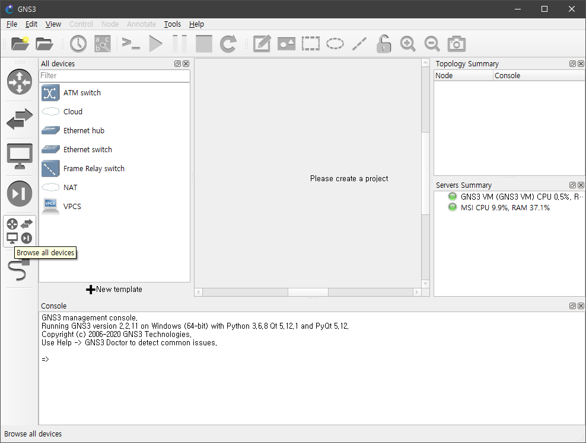The height and width of the screenshot is (443, 586).
Task: Open the View menu
Action: click(x=53, y=24)
